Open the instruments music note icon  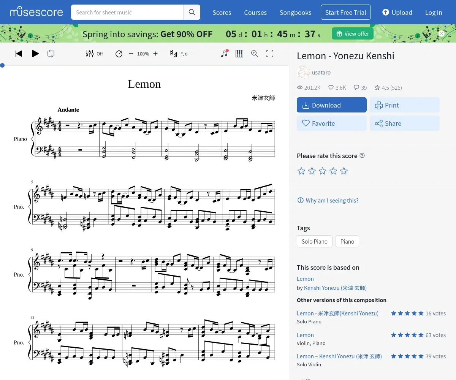click(x=225, y=54)
